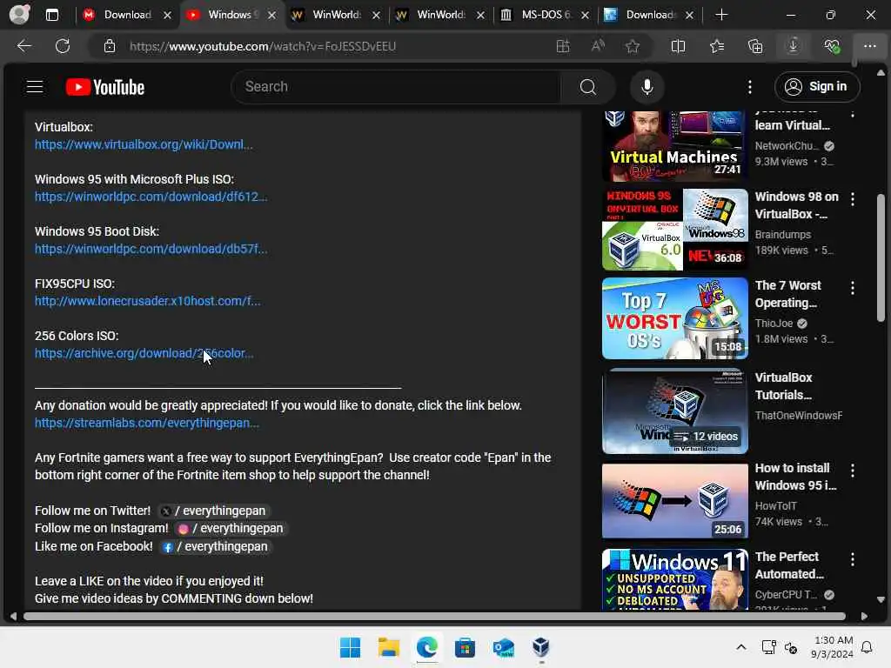Open the FIX95CPU ISO lonecrusader link

point(148,301)
